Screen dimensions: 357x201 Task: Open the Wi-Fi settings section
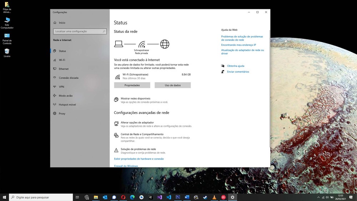tap(62, 60)
